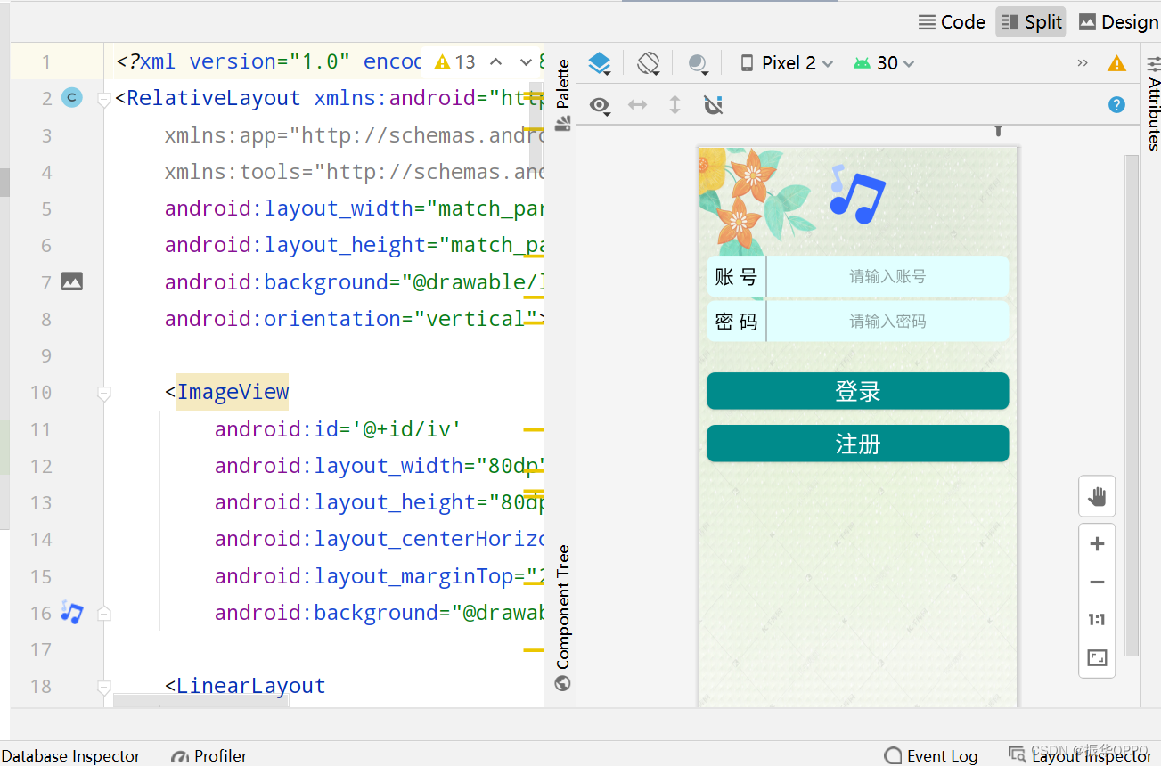Open the Database Inspector tool window

[70, 755]
